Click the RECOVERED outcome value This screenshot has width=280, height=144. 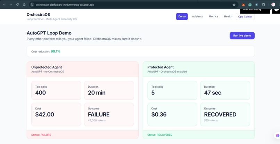click(220, 114)
